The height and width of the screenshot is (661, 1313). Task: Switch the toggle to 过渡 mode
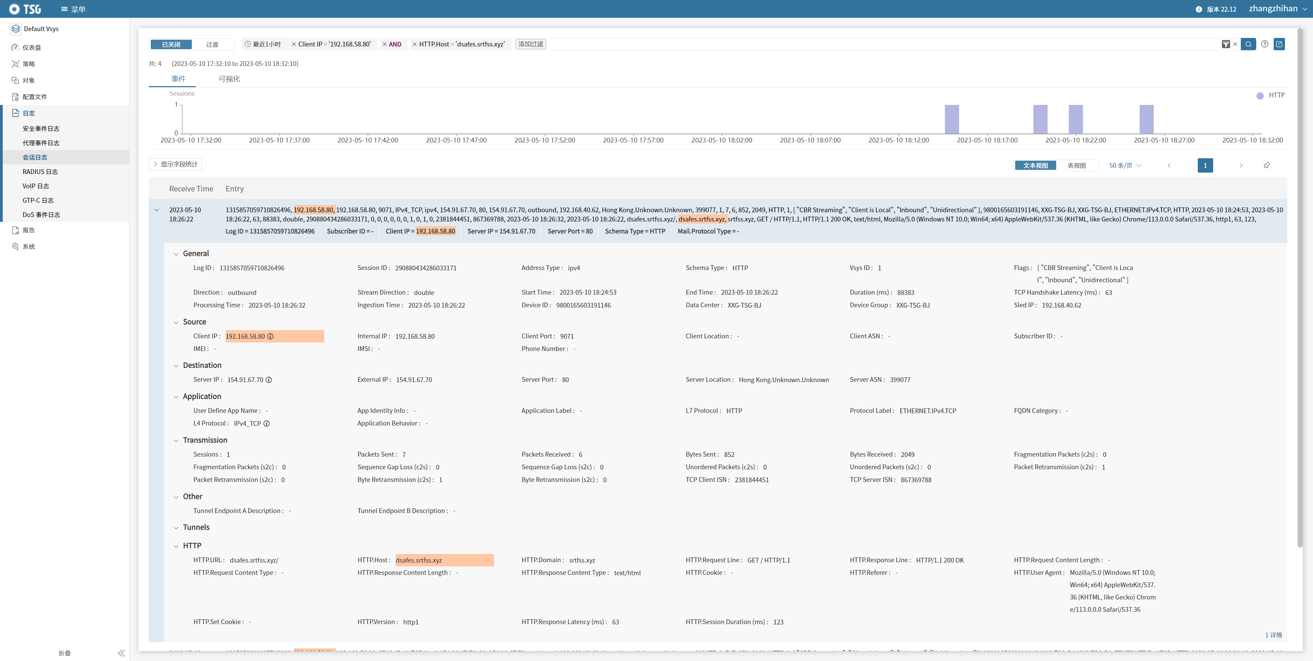212,44
